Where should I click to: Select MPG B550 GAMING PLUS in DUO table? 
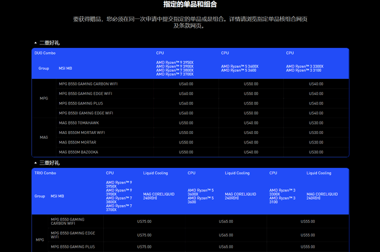coord(81,103)
